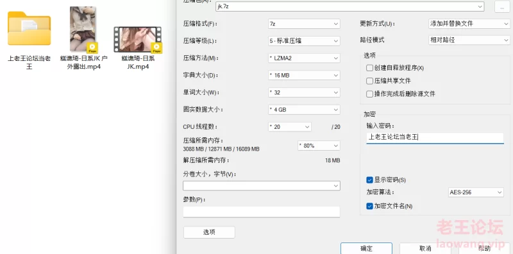Open the 压缩方法 dropdown showing LZMA2
The image size is (513, 254).
pos(304,58)
